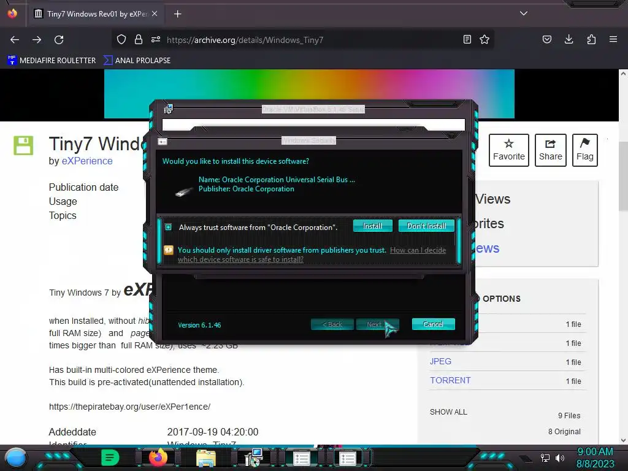Cancel the VirtualBox setup
This screenshot has height=471, width=628.
coord(433,324)
